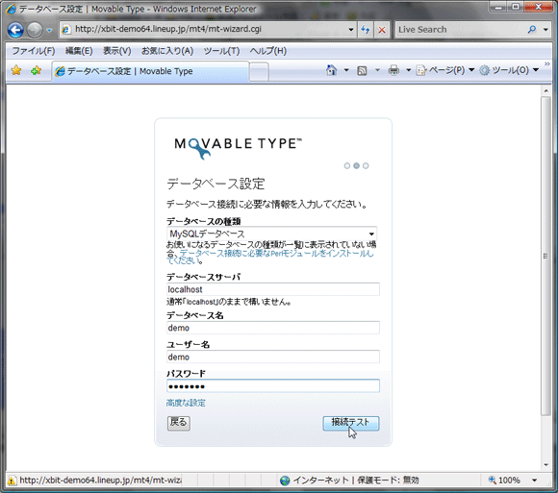Click the zoom level 100% control

point(504,481)
